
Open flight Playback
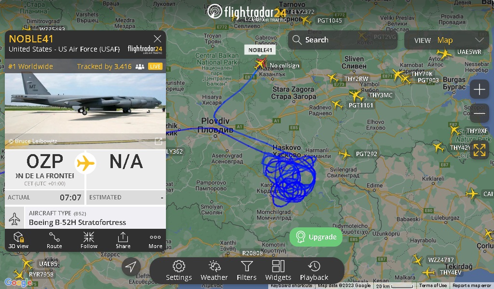(x=314, y=270)
